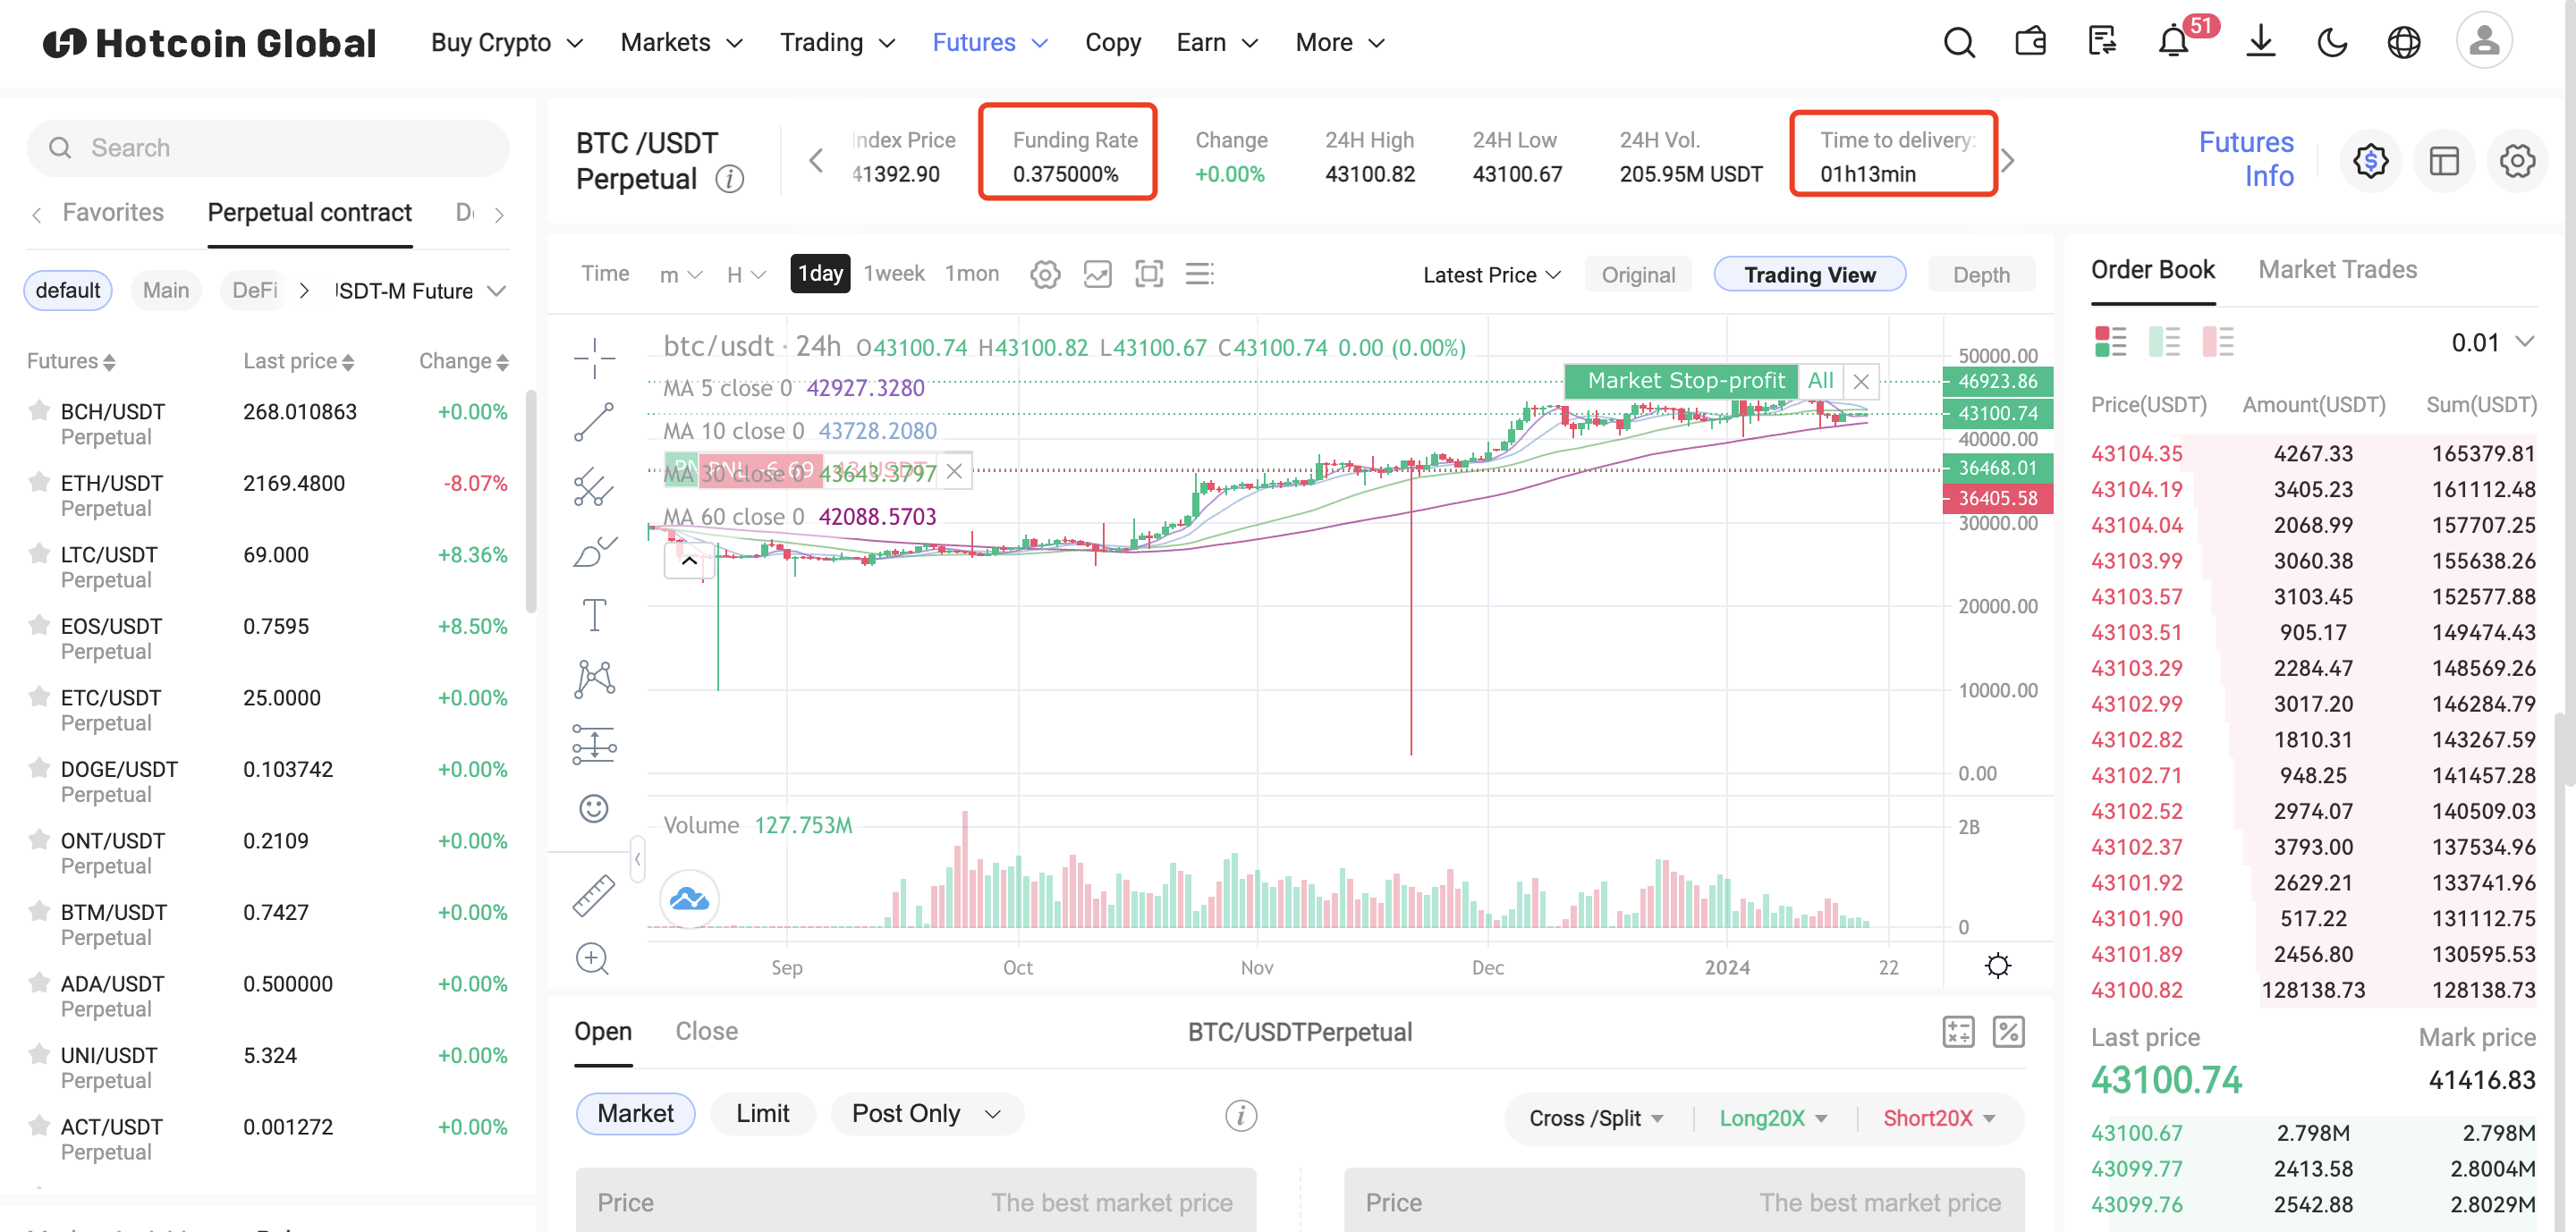Toggle BCH/USDT favorite star

pyautogui.click(x=38, y=410)
